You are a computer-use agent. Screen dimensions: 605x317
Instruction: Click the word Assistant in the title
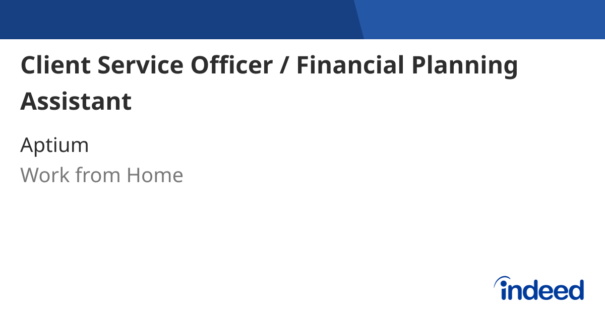(x=76, y=101)
